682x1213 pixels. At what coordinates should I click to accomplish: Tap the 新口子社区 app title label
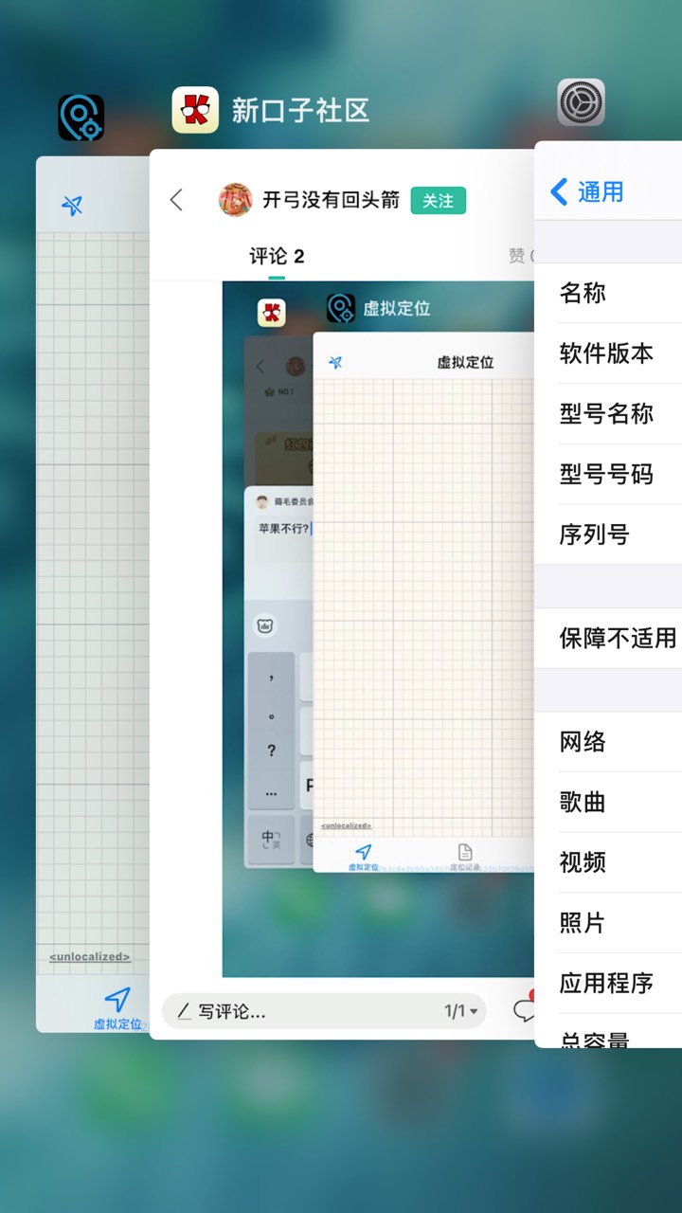pyautogui.click(x=300, y=111)
